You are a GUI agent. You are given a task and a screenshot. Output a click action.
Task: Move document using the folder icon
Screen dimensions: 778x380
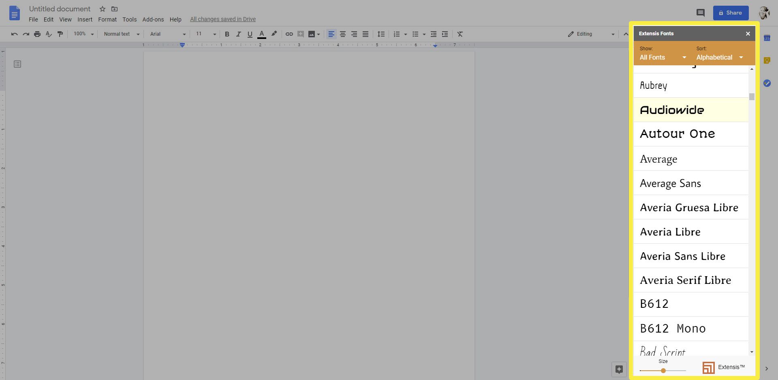click(x=115, y=9)
